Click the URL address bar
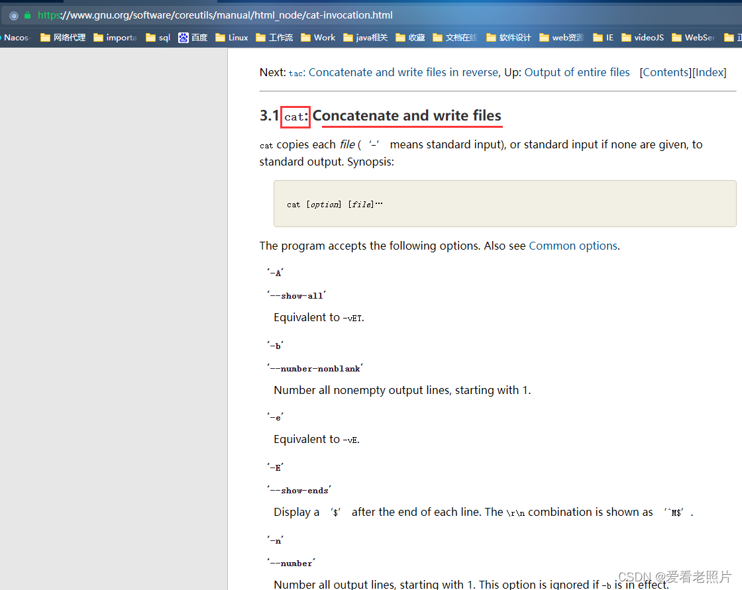This screenshot has height=590, width=742. point(371,15)
